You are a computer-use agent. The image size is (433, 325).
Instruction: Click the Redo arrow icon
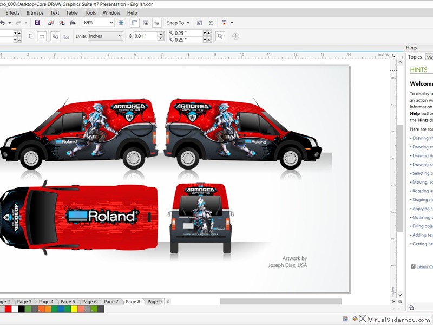tap(18, 23)
